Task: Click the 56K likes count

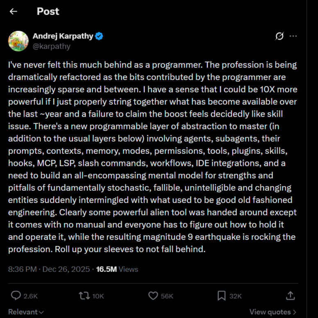Action: [167, 296]
